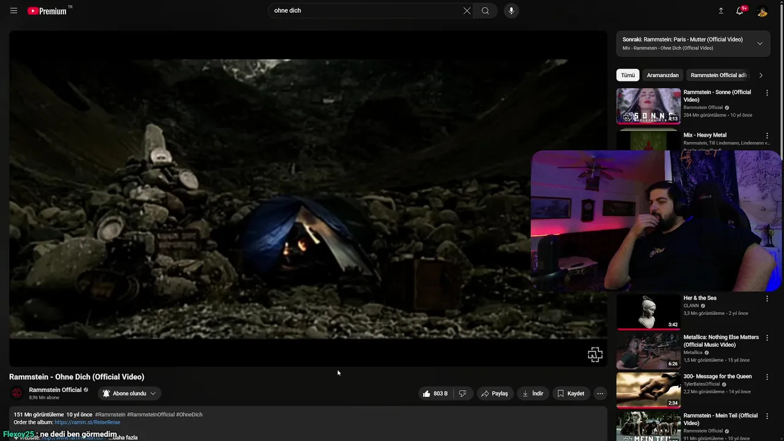Click the video player to pause
This screenshot has height=441, width=784.
click(x=308, y=199)
